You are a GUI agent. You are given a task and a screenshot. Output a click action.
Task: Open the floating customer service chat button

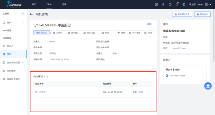click(208, 86)
